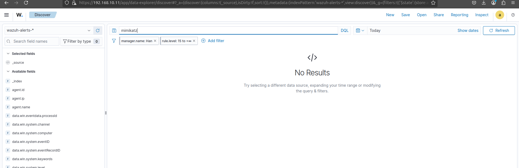
Task: Open the Share menu
Action: 439,15
